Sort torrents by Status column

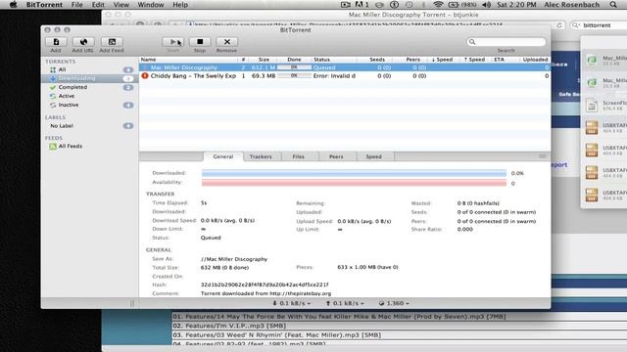333,60
